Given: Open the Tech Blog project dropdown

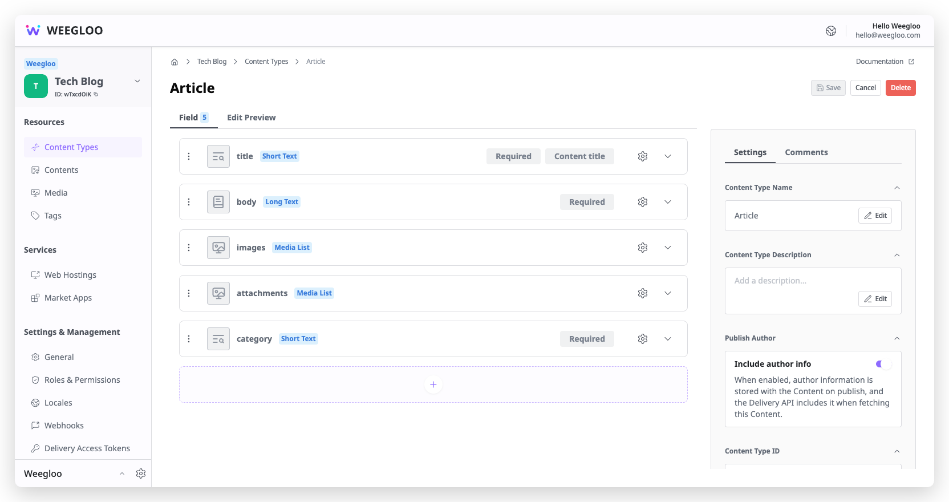Looking at the screenshot, I should pyautogui.click(x=137, y=81).
